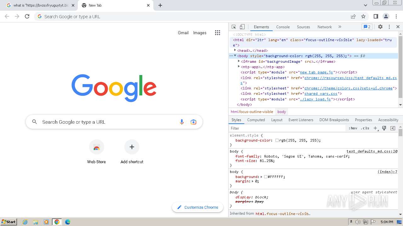
Task: Focus the styles Filter field
Action: click(x=287, y=128)
